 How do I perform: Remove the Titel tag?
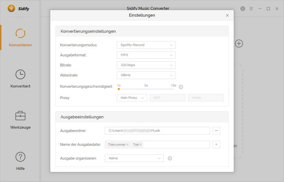click(140, 145)
